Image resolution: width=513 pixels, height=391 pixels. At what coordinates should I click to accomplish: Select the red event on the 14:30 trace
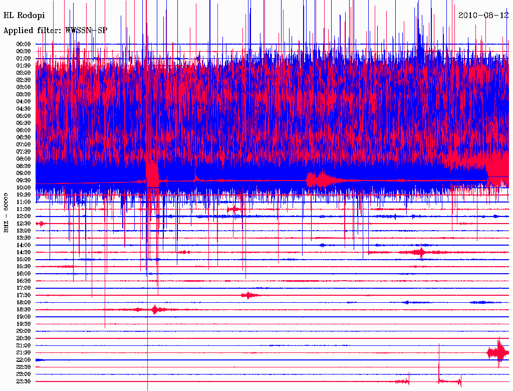pyautogui.click(x=420, y=252)
